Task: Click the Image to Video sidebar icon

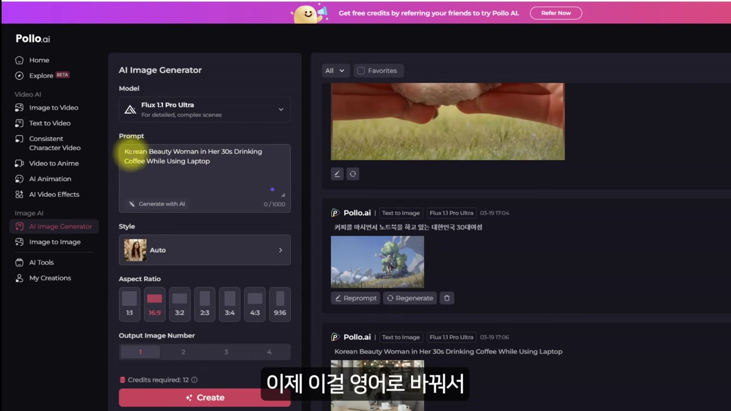Action: pos(19,108)
